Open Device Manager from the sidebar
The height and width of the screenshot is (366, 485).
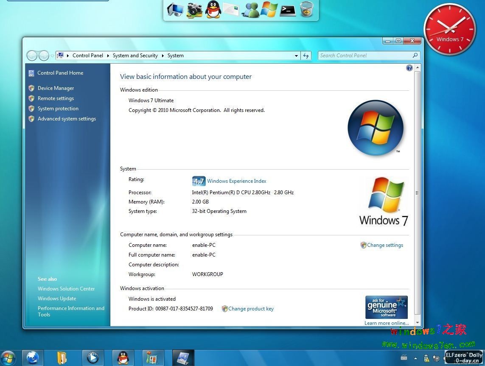[56, 88]
